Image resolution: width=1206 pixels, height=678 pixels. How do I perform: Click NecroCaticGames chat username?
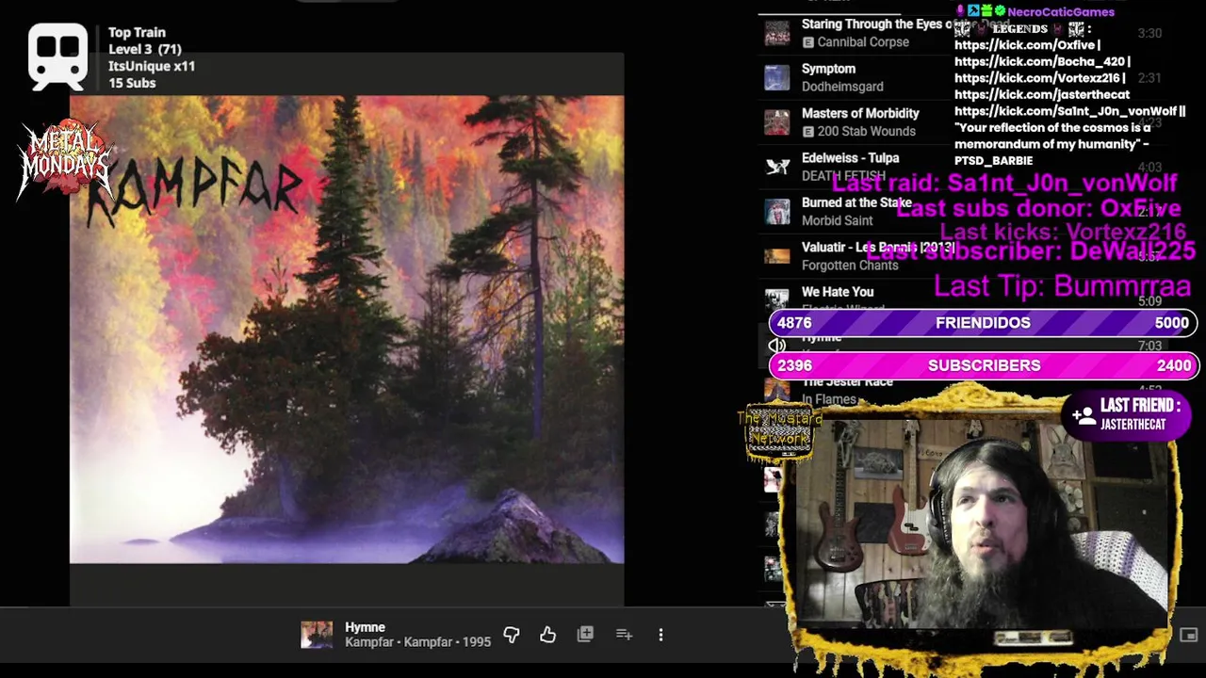[1061, 11]
